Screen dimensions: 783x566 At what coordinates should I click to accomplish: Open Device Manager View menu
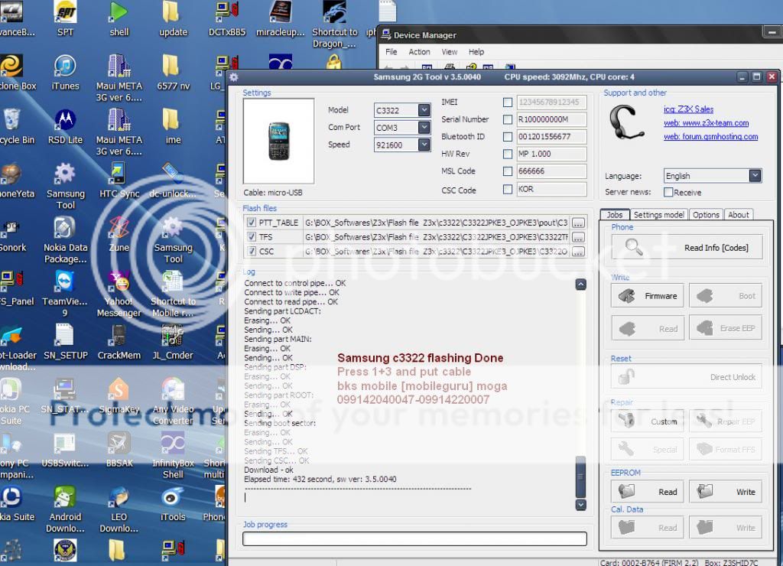[450, 52]
